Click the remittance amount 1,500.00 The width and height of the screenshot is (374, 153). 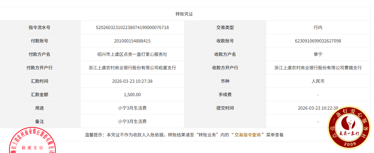(x=132, y=95)
